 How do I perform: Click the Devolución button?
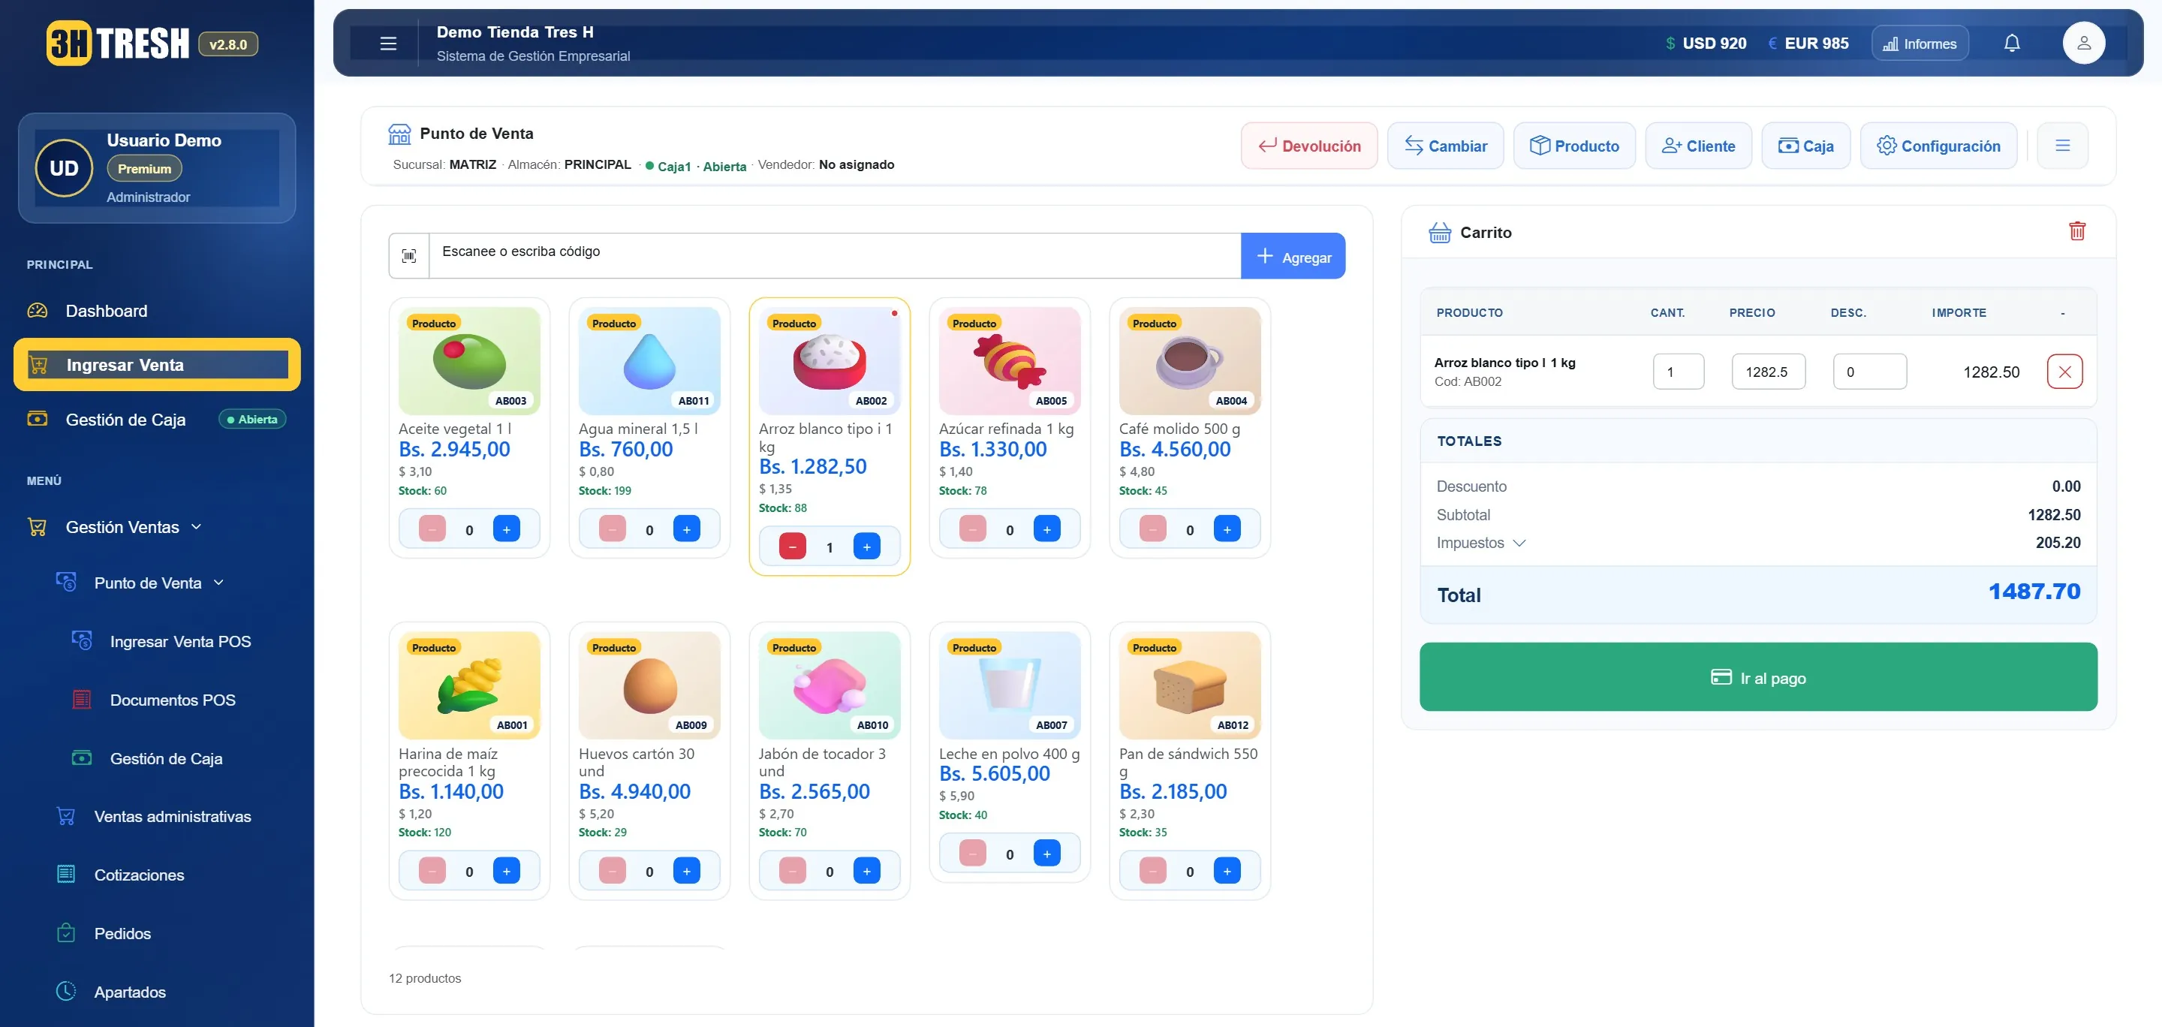click(1308, 146)
